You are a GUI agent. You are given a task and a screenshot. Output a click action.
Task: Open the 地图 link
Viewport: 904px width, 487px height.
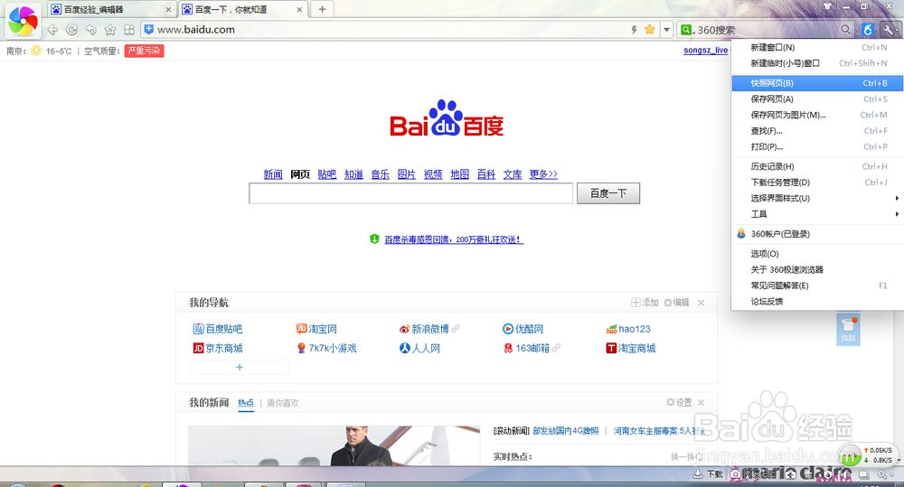[459, 174]
